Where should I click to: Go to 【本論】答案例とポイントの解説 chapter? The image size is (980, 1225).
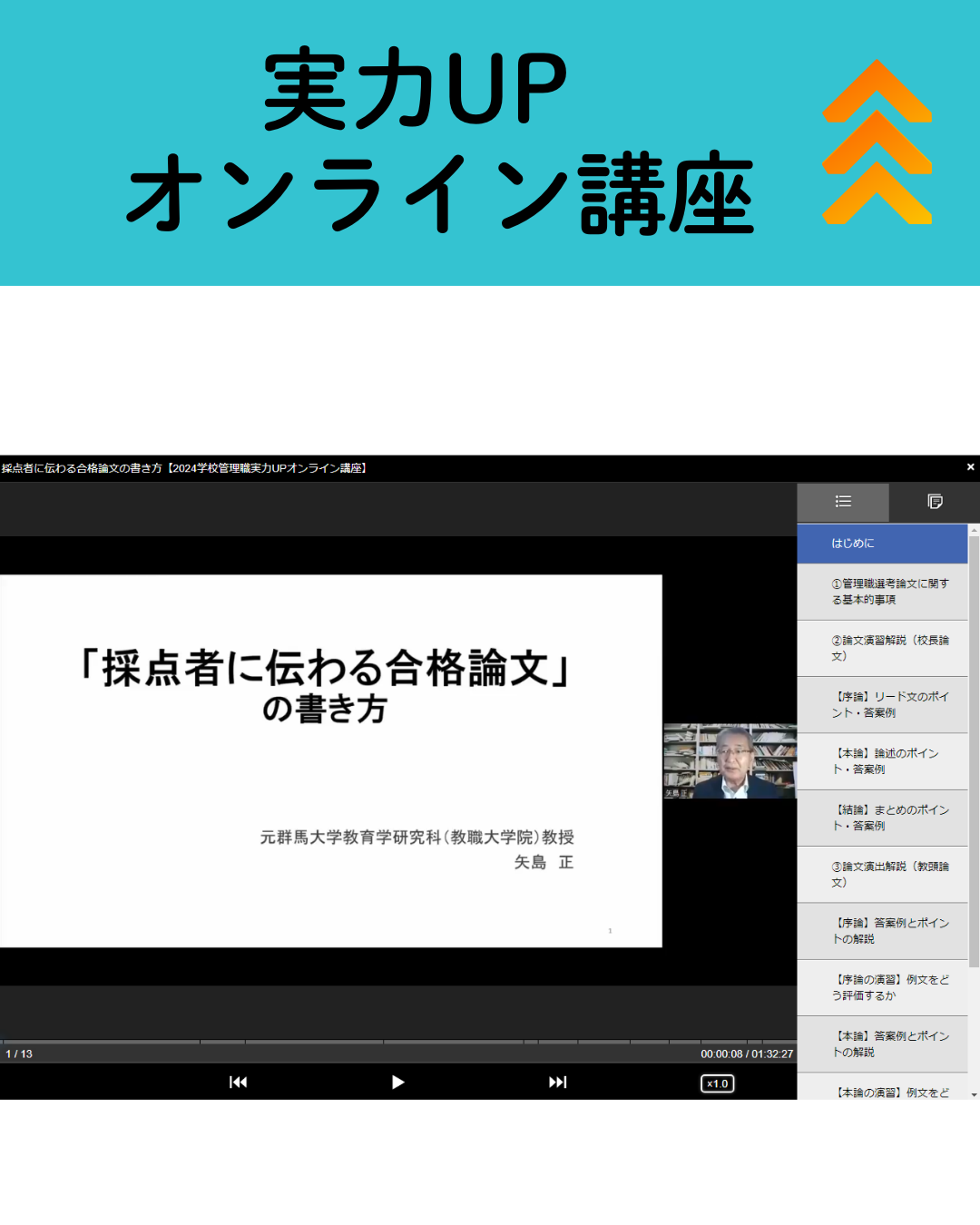[x=883, y=1044]
